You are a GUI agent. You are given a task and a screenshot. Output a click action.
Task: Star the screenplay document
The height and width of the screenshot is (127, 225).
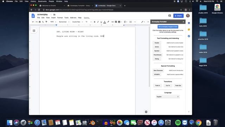(x=51, y=14)
